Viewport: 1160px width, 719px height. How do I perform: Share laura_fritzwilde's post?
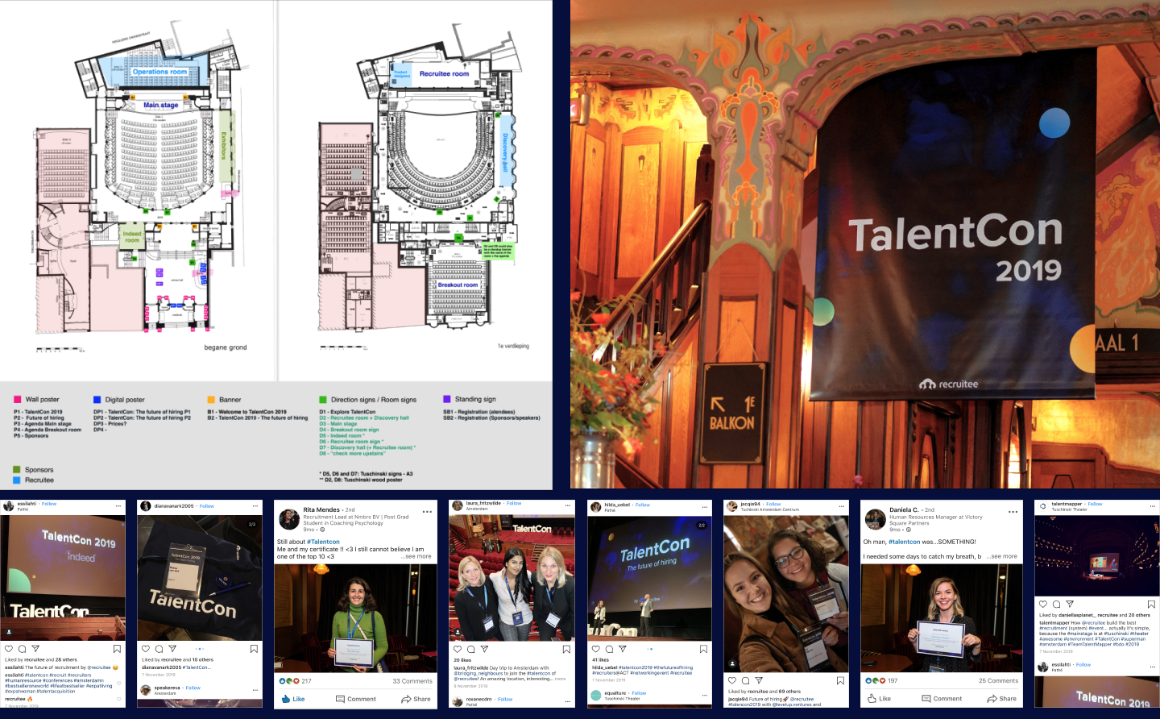tap(484, 649)
